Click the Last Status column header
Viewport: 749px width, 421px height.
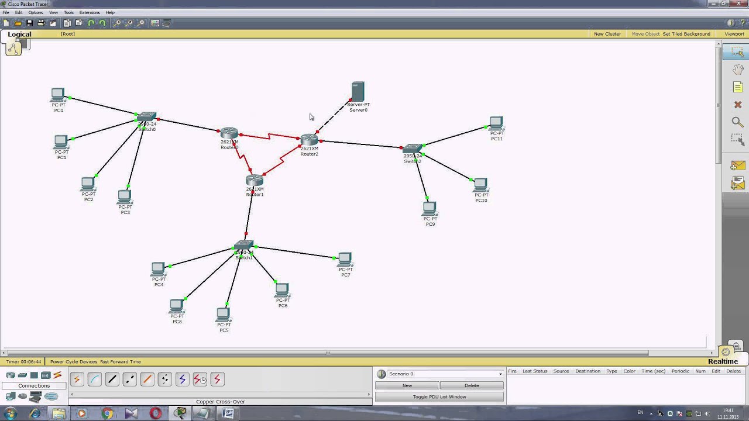535,371
